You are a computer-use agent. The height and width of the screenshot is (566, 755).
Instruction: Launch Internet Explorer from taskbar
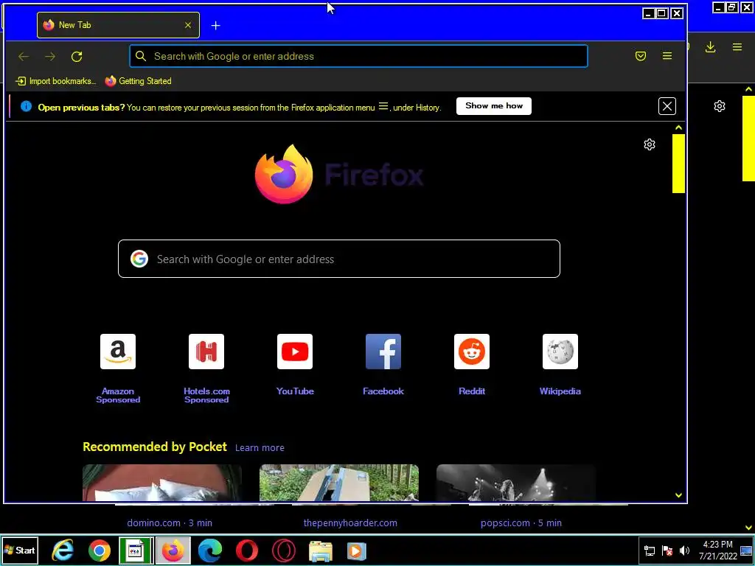(x=63, y=550)
